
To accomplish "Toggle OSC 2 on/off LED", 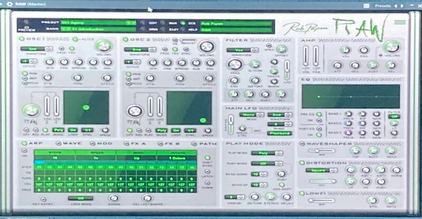I will [125, 40].
